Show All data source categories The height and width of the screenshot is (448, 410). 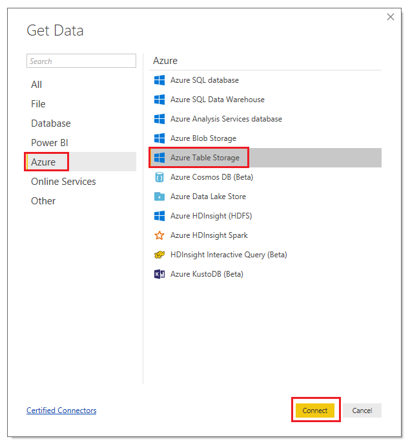coord(81,85)
